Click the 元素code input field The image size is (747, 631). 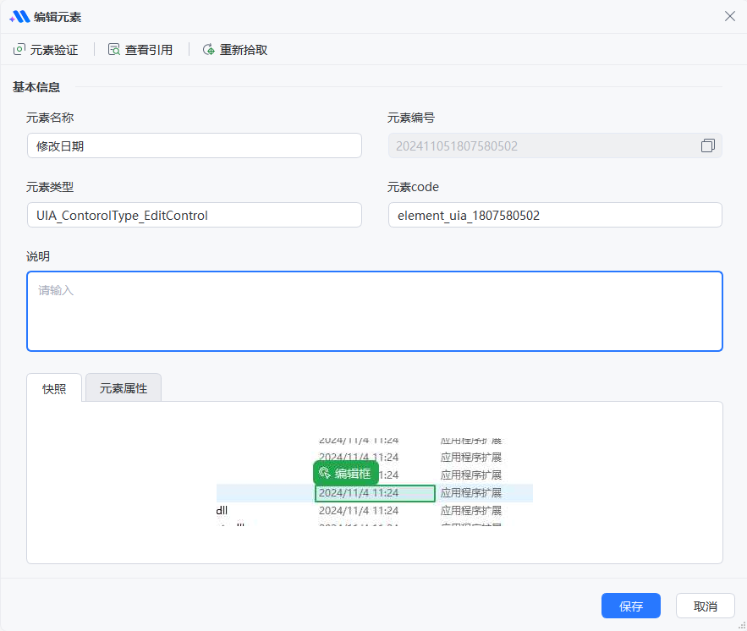[554, 215]
